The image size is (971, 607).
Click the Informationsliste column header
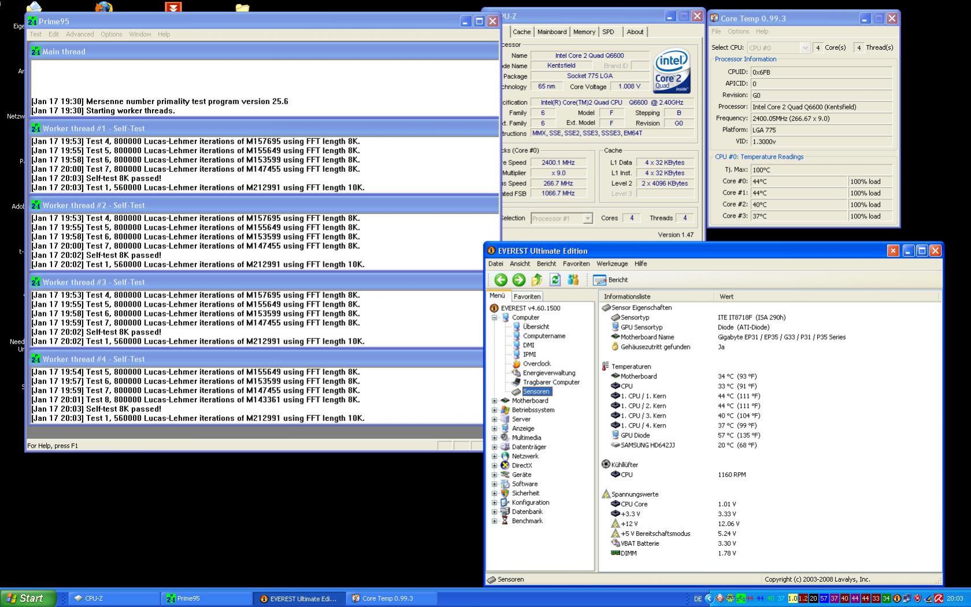(x=656, y=297)
